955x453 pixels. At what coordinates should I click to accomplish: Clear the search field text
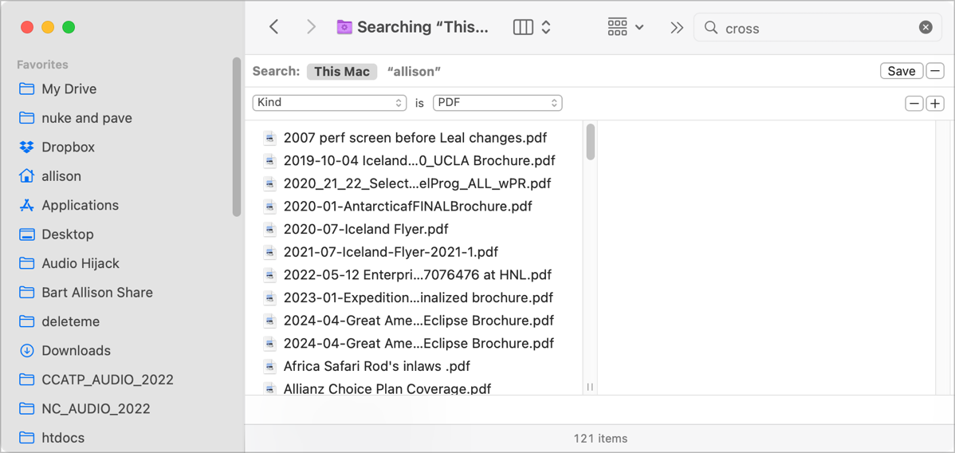click(x=926, y=27)
